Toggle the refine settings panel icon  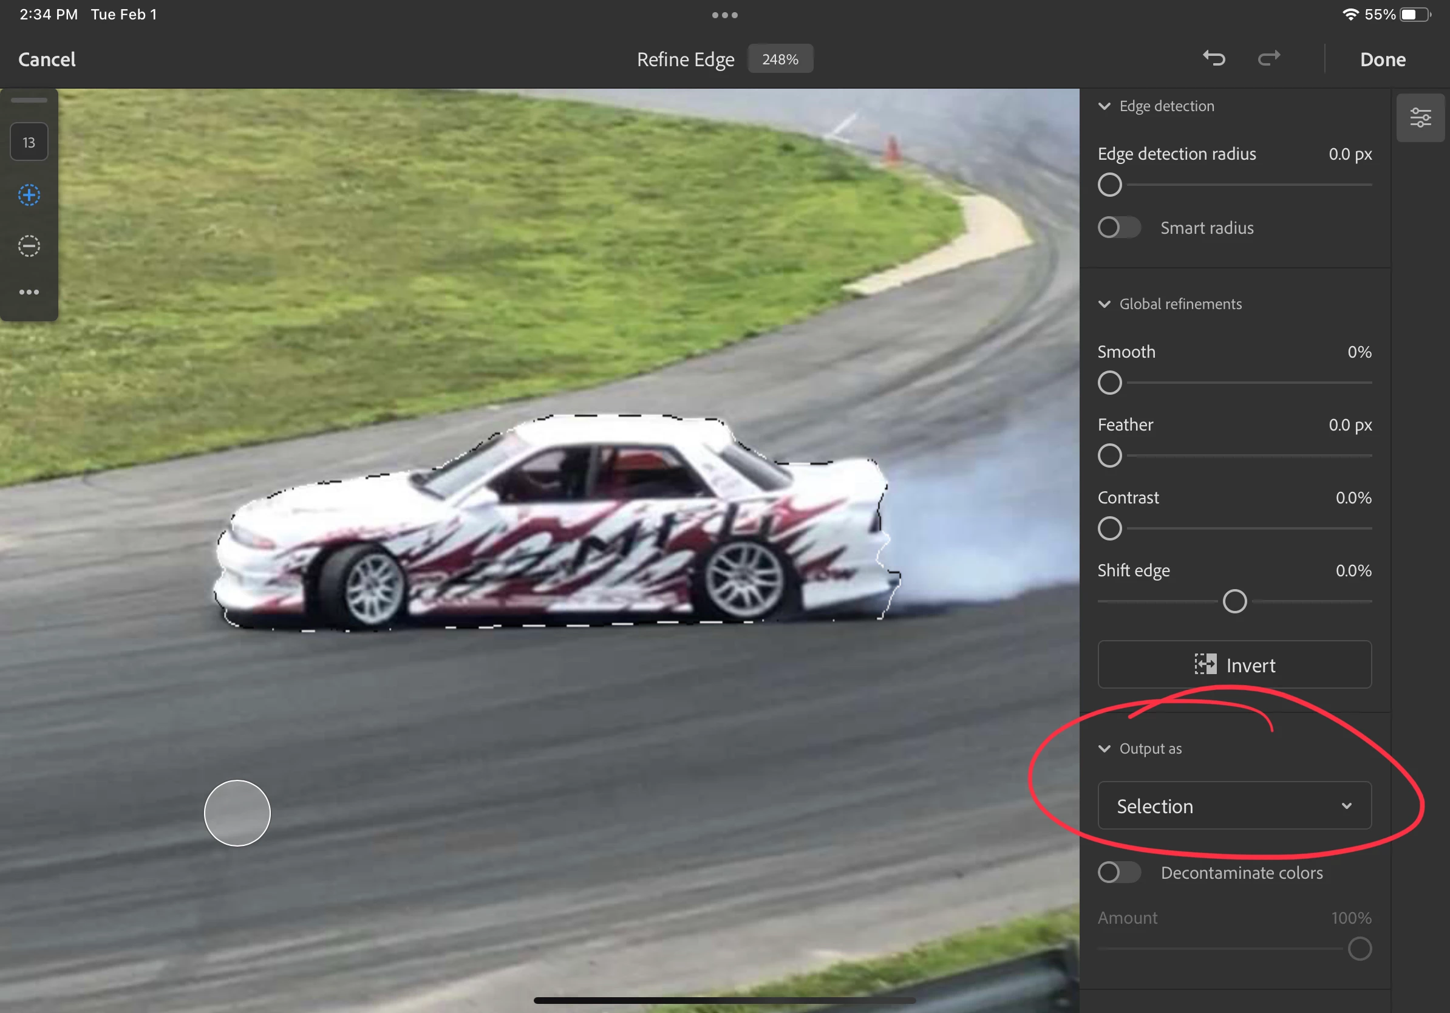(x=1420, y=117)
